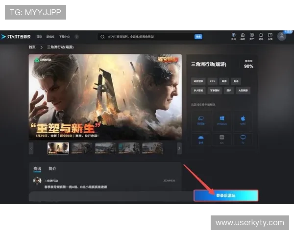294x235 pixels.
Task: Click the 三角洲行动(端游) game title
Action: [x=209, y=65]
